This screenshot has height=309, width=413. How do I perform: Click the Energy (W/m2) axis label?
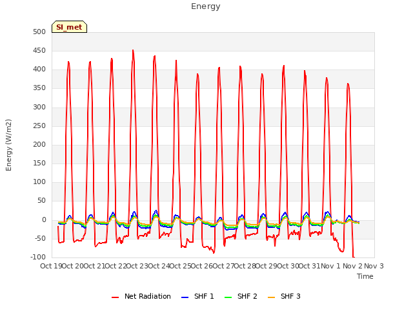[x=8, y=145]
